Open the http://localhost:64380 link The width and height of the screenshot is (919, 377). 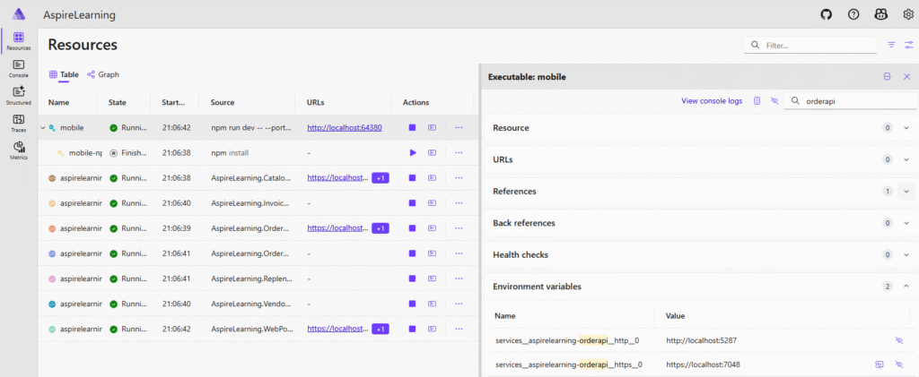345,127
